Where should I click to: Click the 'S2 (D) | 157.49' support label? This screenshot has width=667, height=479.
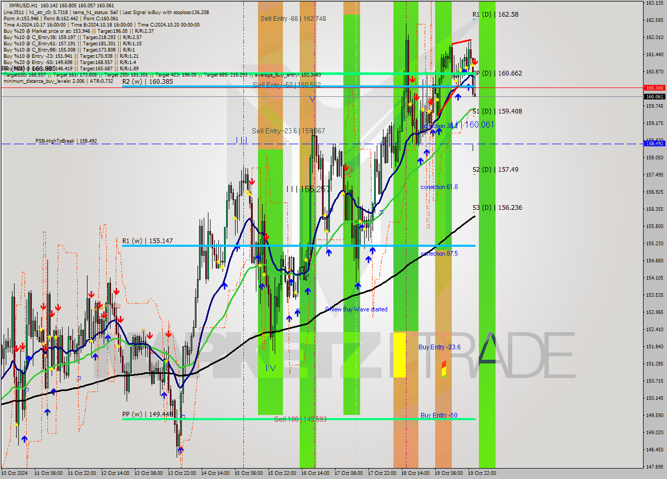495,169
